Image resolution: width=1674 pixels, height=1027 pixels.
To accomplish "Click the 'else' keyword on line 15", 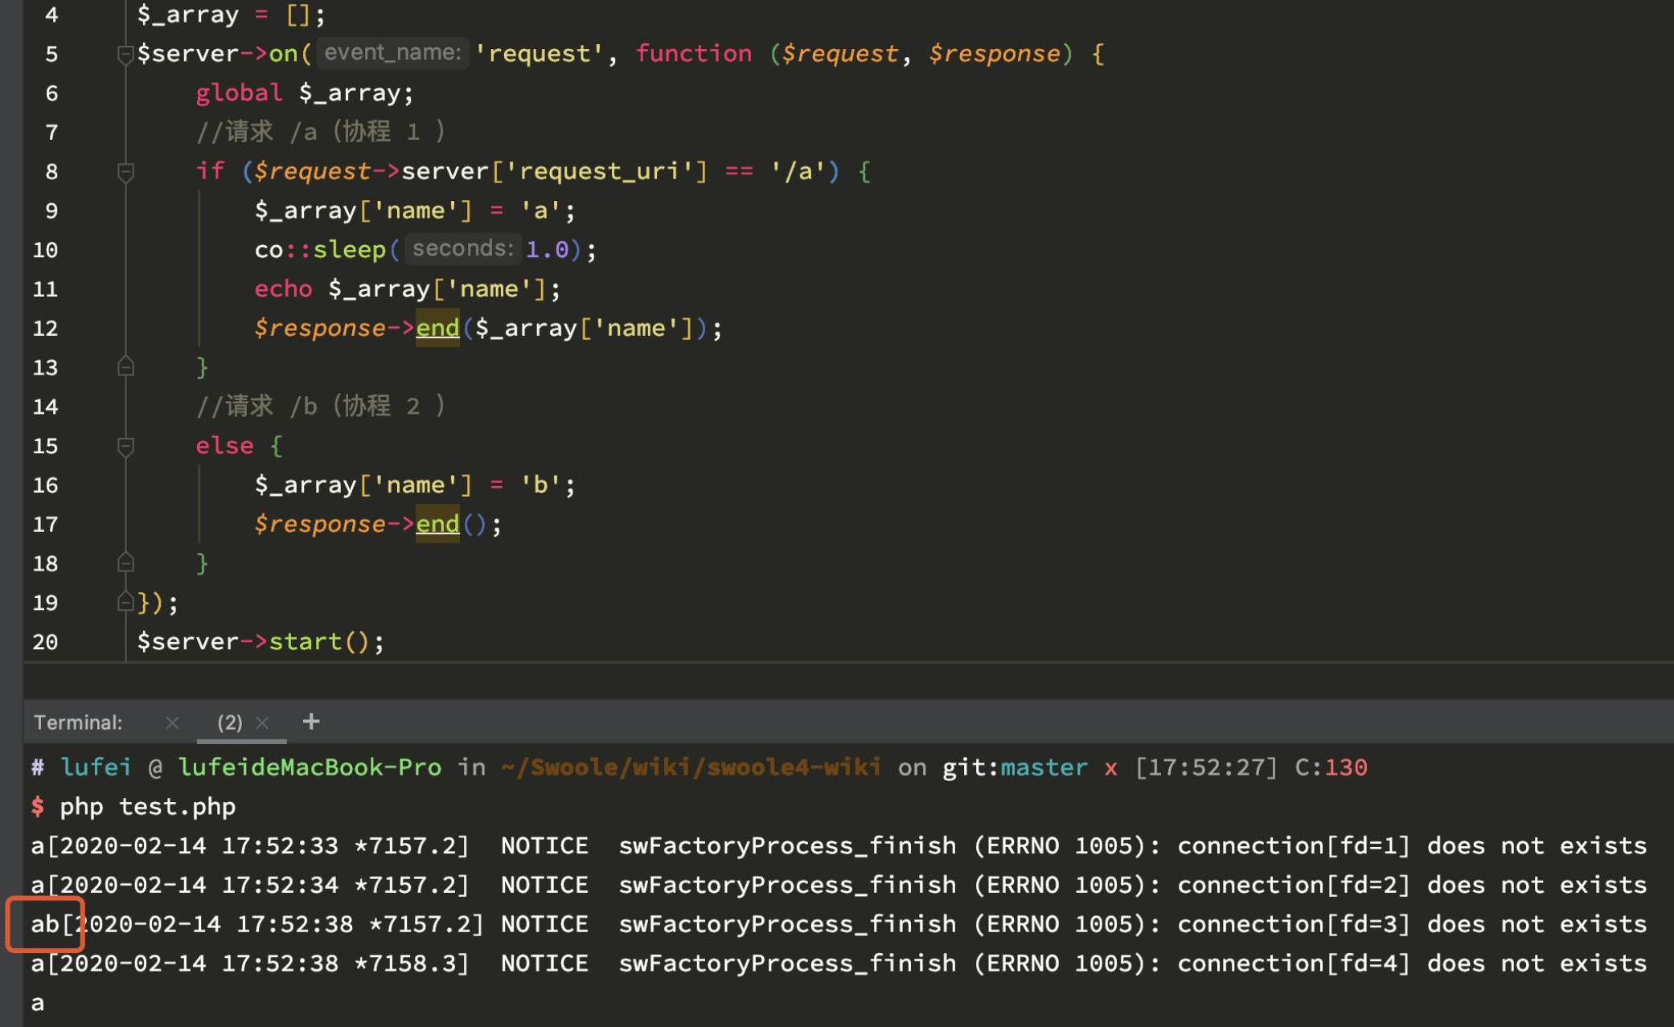I will (x=224, y=446).
